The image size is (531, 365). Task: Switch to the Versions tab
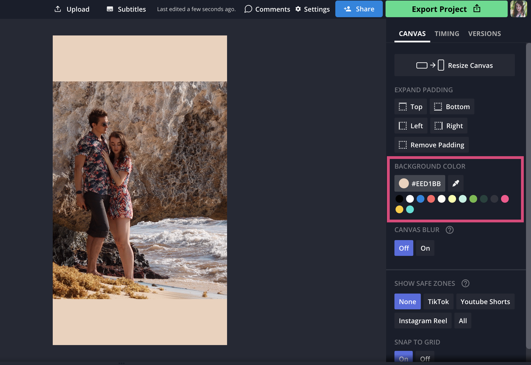point(484,34)
